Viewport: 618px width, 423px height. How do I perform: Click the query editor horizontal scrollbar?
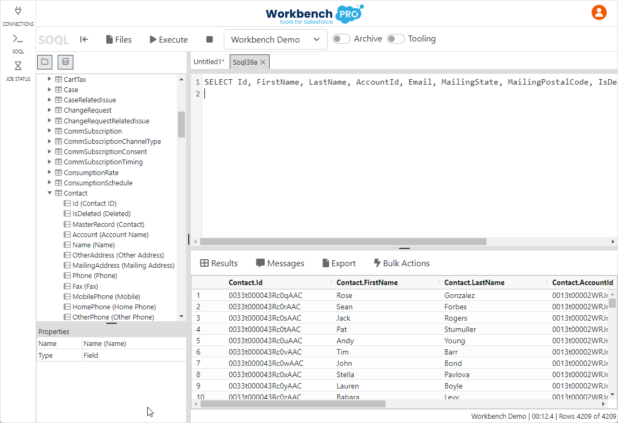pyautogui.click(x=343, y=241)
